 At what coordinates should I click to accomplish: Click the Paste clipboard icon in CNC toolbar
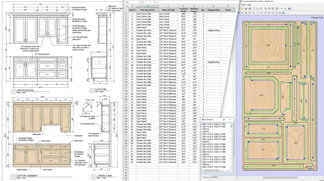tap(261, 9)
